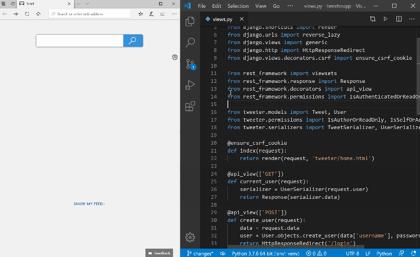Go back in the Edge browser
420x257 pixels.
point(5,14)
